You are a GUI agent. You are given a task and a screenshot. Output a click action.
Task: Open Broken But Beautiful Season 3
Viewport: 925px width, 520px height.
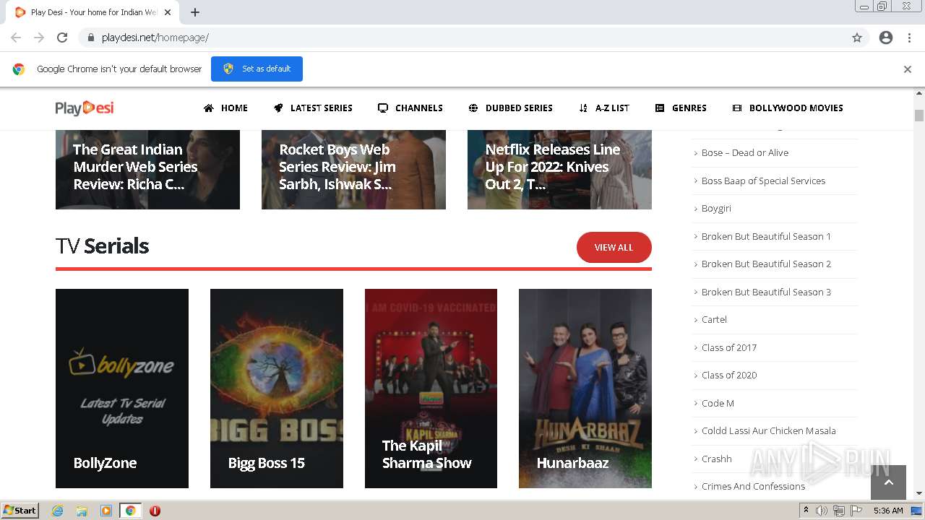coord(766,292)
